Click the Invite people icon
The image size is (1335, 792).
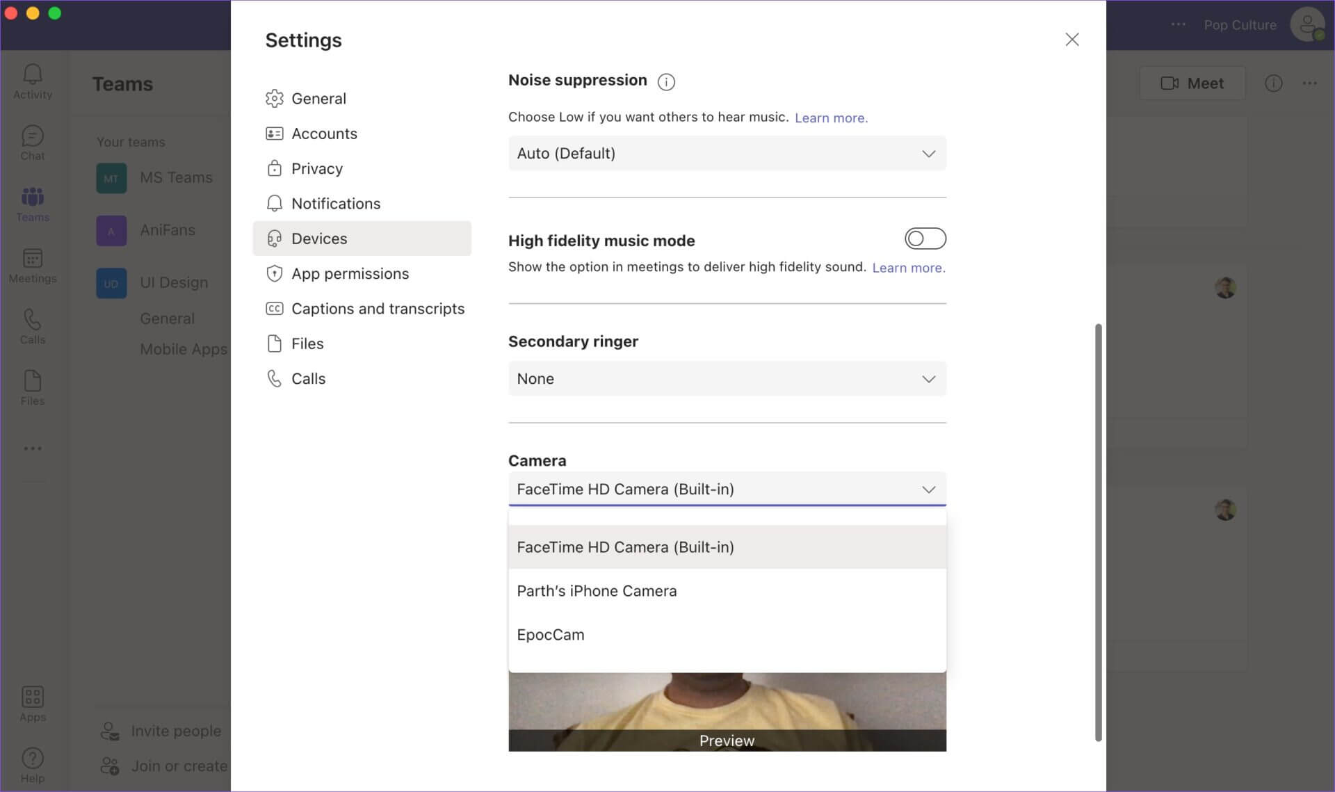[110, 731]
